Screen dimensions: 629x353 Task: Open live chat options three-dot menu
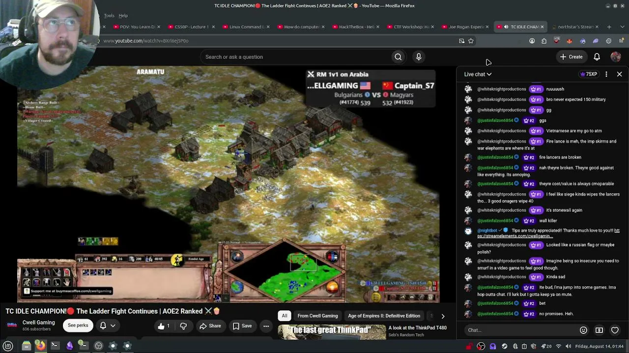606,74
